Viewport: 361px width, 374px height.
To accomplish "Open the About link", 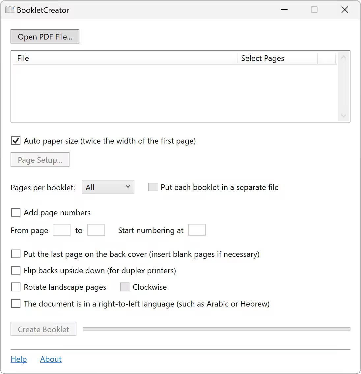I will click(x=51, y=359).
